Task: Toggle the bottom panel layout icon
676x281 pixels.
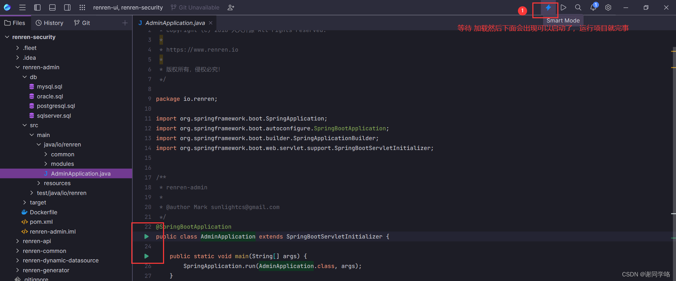Action: (x=52, y=7)
